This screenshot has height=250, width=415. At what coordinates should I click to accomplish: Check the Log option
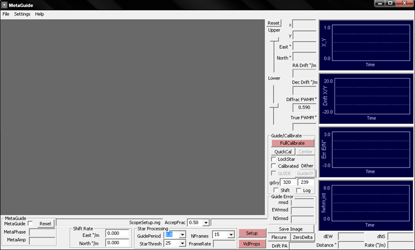(299, 191)
